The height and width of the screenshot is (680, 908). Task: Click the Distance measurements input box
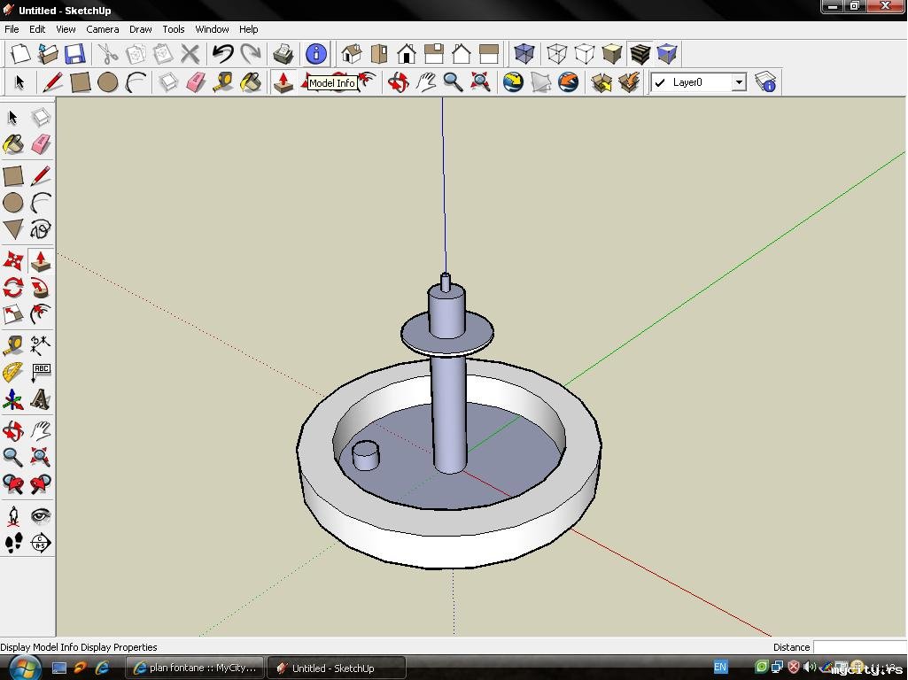pyautogui.click(x=858, y=647)
